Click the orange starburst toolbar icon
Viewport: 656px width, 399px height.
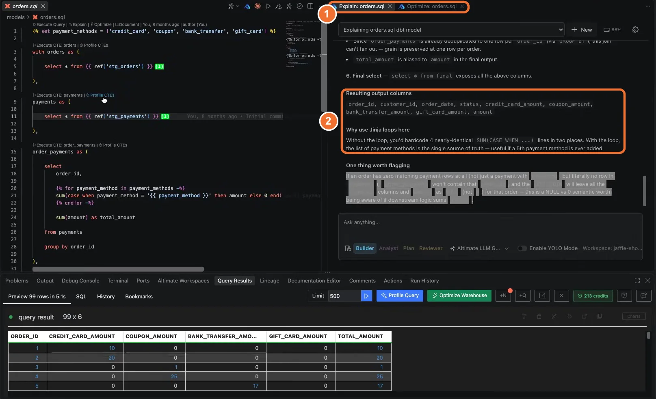258,6
